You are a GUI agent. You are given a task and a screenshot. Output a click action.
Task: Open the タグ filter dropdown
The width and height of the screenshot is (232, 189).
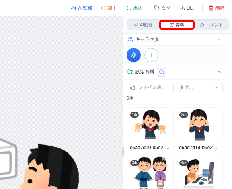pos(199,87)
